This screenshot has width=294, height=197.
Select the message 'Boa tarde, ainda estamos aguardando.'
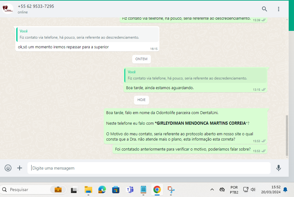[x=195, y=80]
